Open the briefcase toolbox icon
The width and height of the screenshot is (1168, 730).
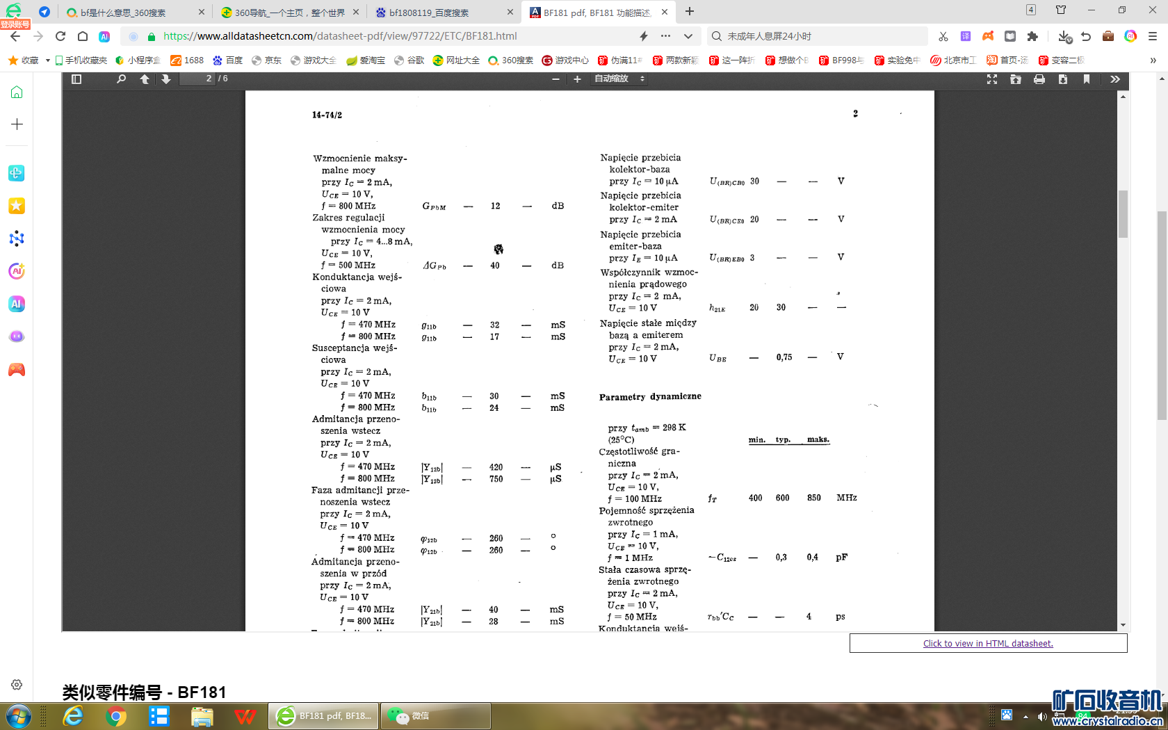(1108, 36)
